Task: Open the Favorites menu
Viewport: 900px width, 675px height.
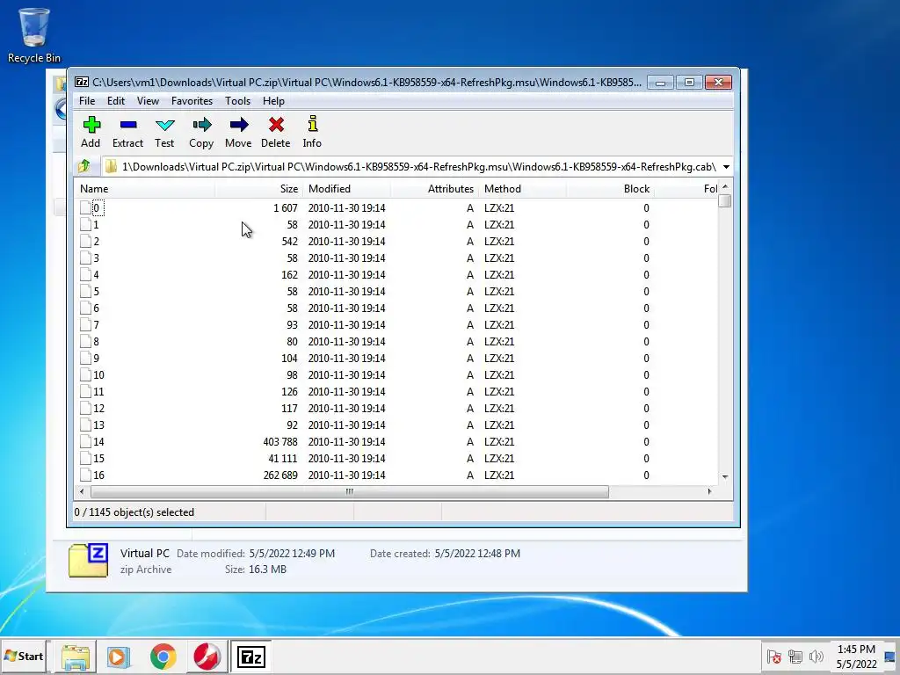Action: 192,101
